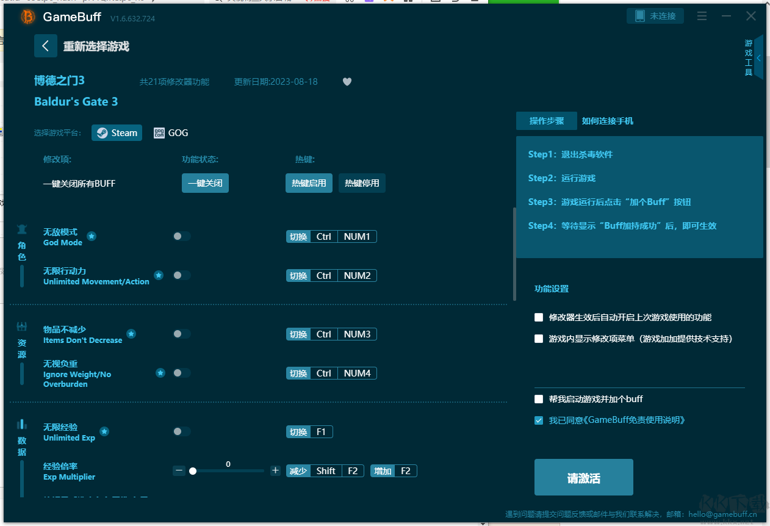Click the phone not-connected status button

click(x=655, y=16)
